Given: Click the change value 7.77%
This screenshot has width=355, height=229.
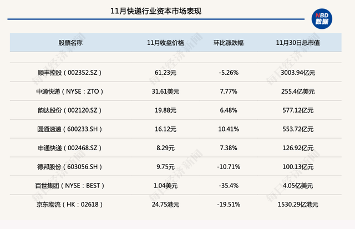Looking at the screenshot, I should click(229, 91).
